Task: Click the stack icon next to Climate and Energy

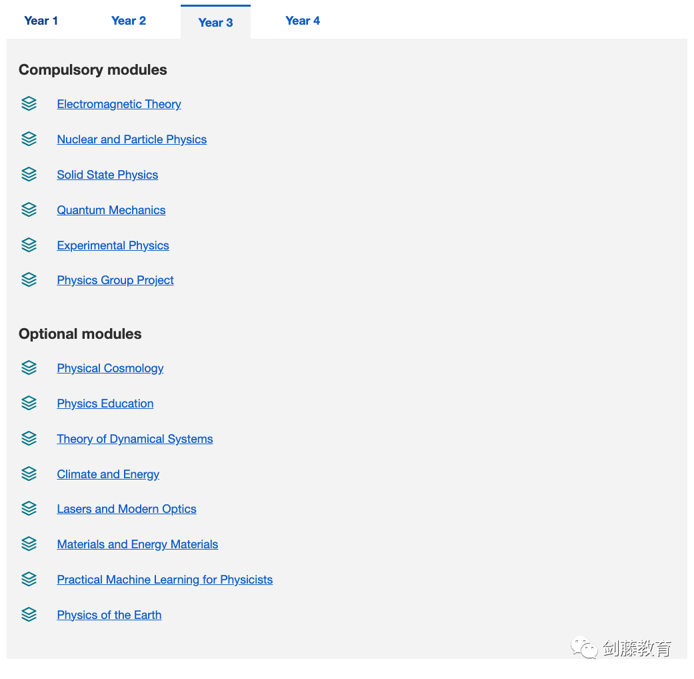Action: 29,474
